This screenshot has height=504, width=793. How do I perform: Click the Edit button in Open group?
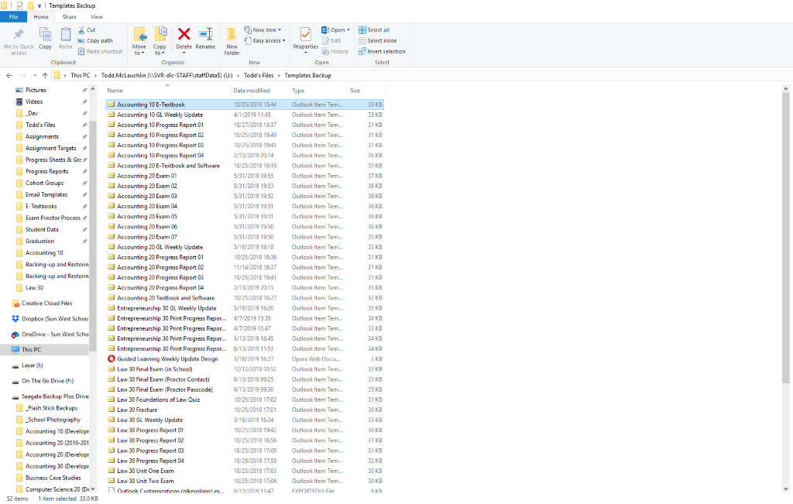coord(331,41)
